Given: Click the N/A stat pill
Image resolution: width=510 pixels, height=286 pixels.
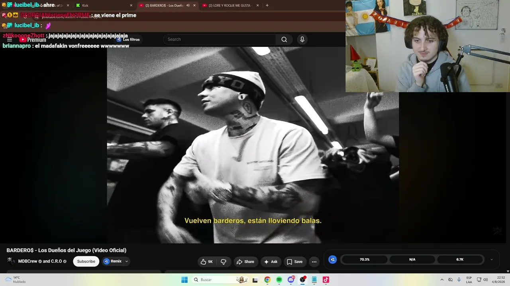Looking at the screenshot, I should coord(412,259).
